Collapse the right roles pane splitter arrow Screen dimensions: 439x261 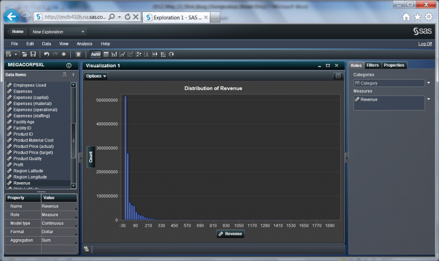click(347, 158)
